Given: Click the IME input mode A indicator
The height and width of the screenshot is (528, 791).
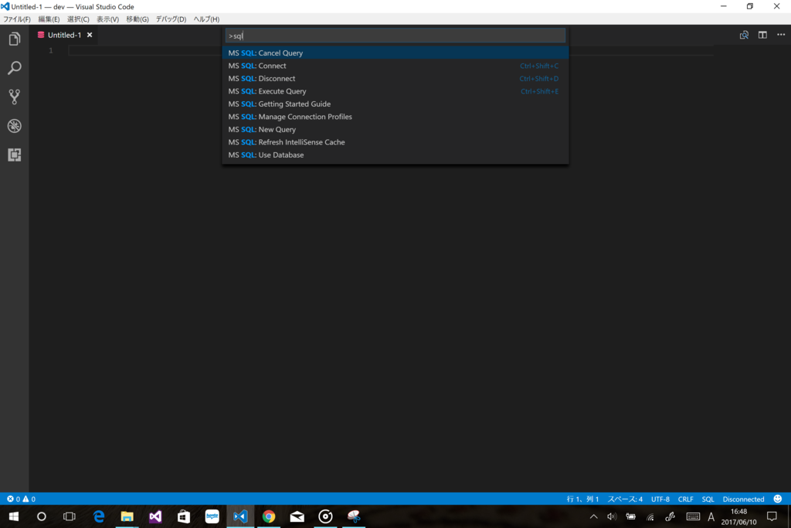Looking at the screenshot, I should pyautogui.click(x=711, y=516).
